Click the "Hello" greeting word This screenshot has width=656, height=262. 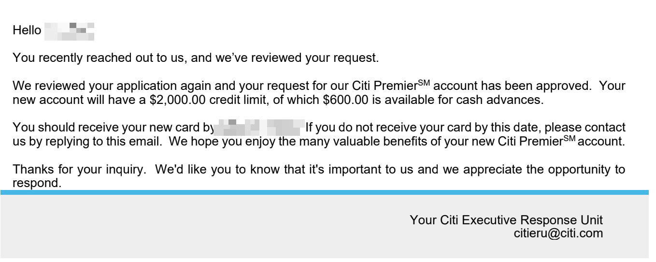point(27,30)
